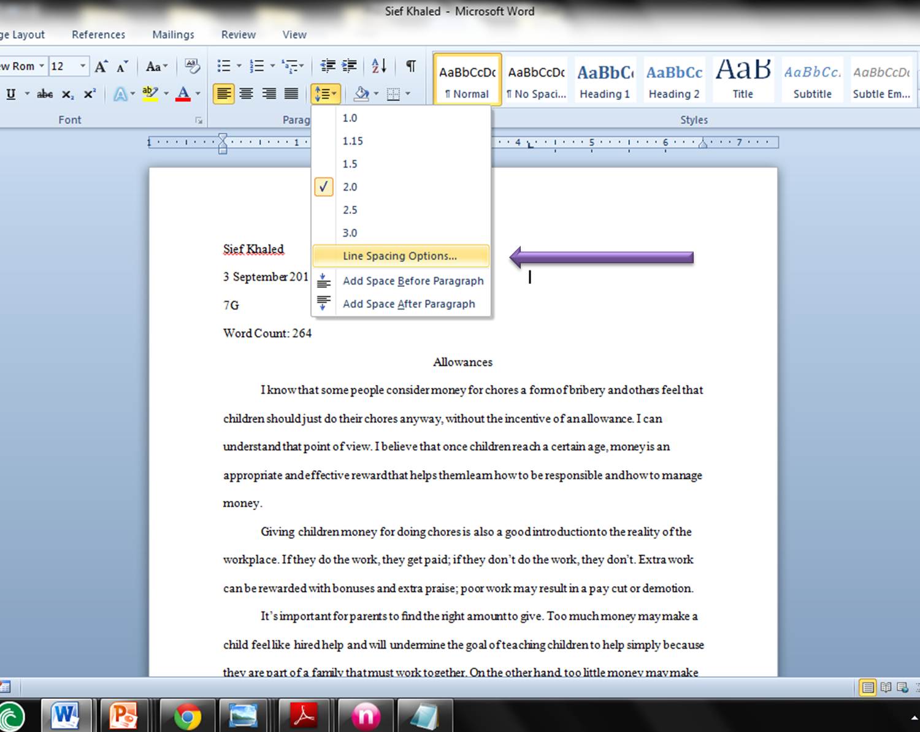Open Bullets library dropdown arrow
Viewport: 920px width, 732px height.
(x=239, y=66)
